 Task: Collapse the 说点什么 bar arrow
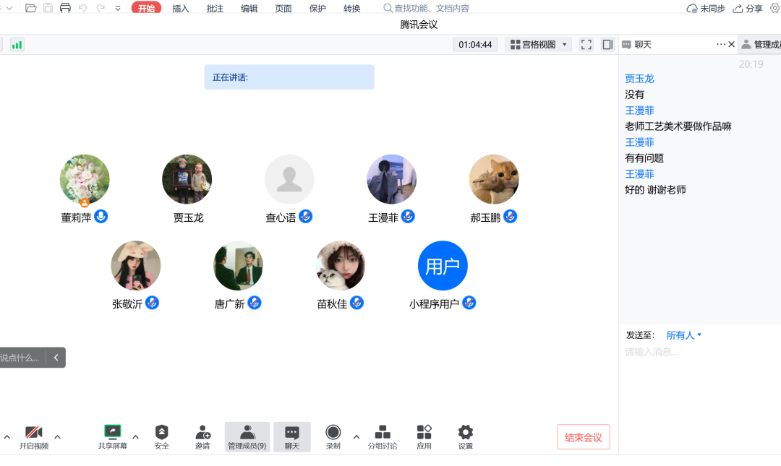[x=56, y=358]
